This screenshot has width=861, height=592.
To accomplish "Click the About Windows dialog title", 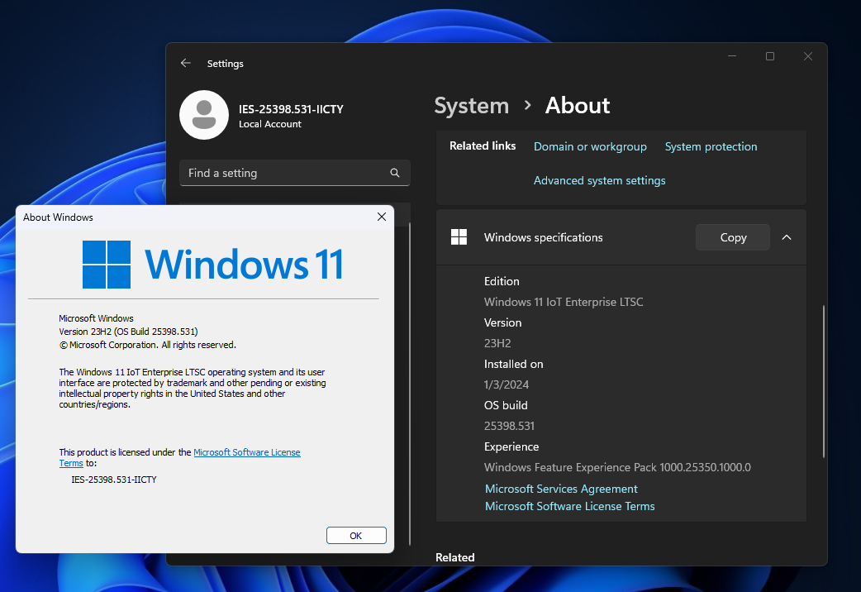I will point(58,217).
